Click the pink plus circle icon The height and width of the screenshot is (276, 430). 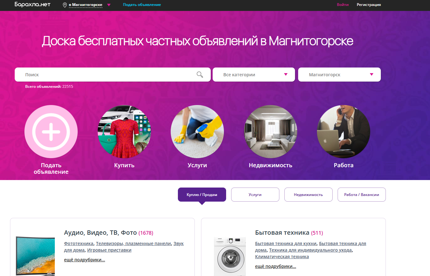tap(51, 132)
